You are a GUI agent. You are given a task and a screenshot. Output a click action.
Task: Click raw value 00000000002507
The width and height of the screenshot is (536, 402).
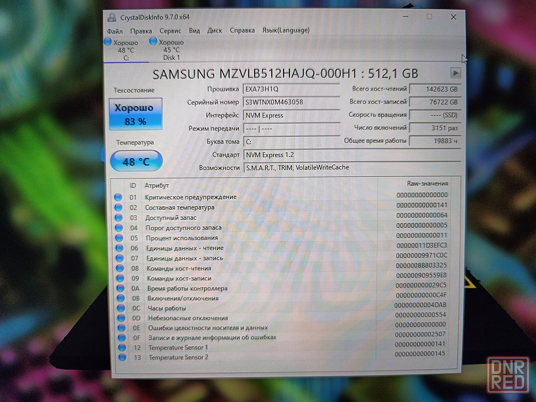[x=420, y=334]
